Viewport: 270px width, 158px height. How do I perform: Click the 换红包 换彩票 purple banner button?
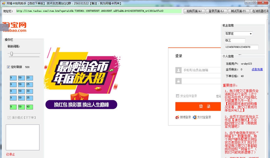click(x=81, y=104)
